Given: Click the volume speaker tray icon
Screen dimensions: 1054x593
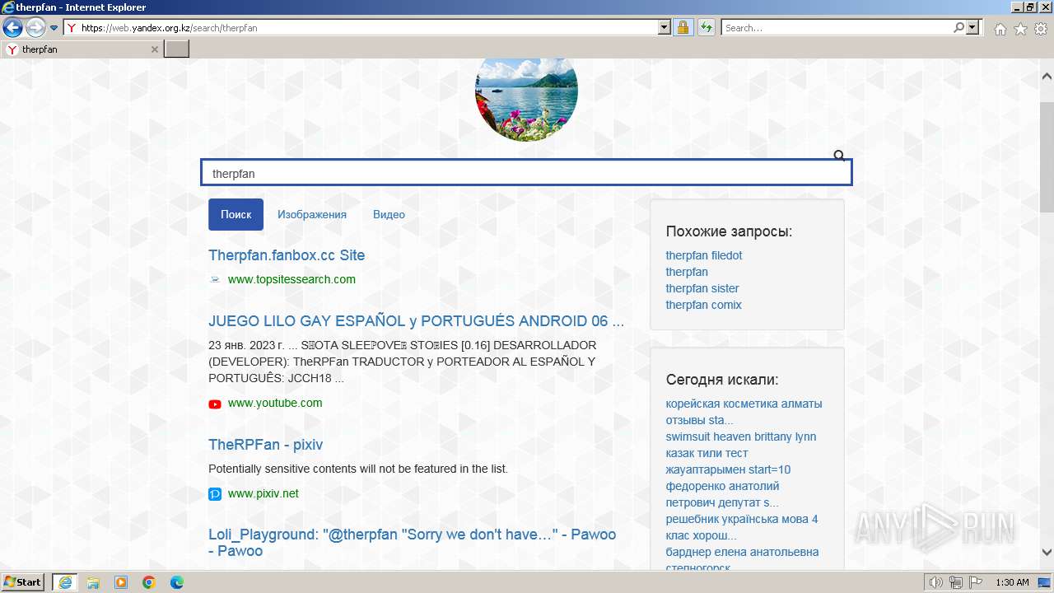Looking at the screenshot, I should [936, 582].
